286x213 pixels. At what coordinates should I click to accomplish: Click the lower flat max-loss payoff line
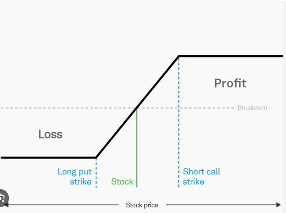tap(48, 158)
